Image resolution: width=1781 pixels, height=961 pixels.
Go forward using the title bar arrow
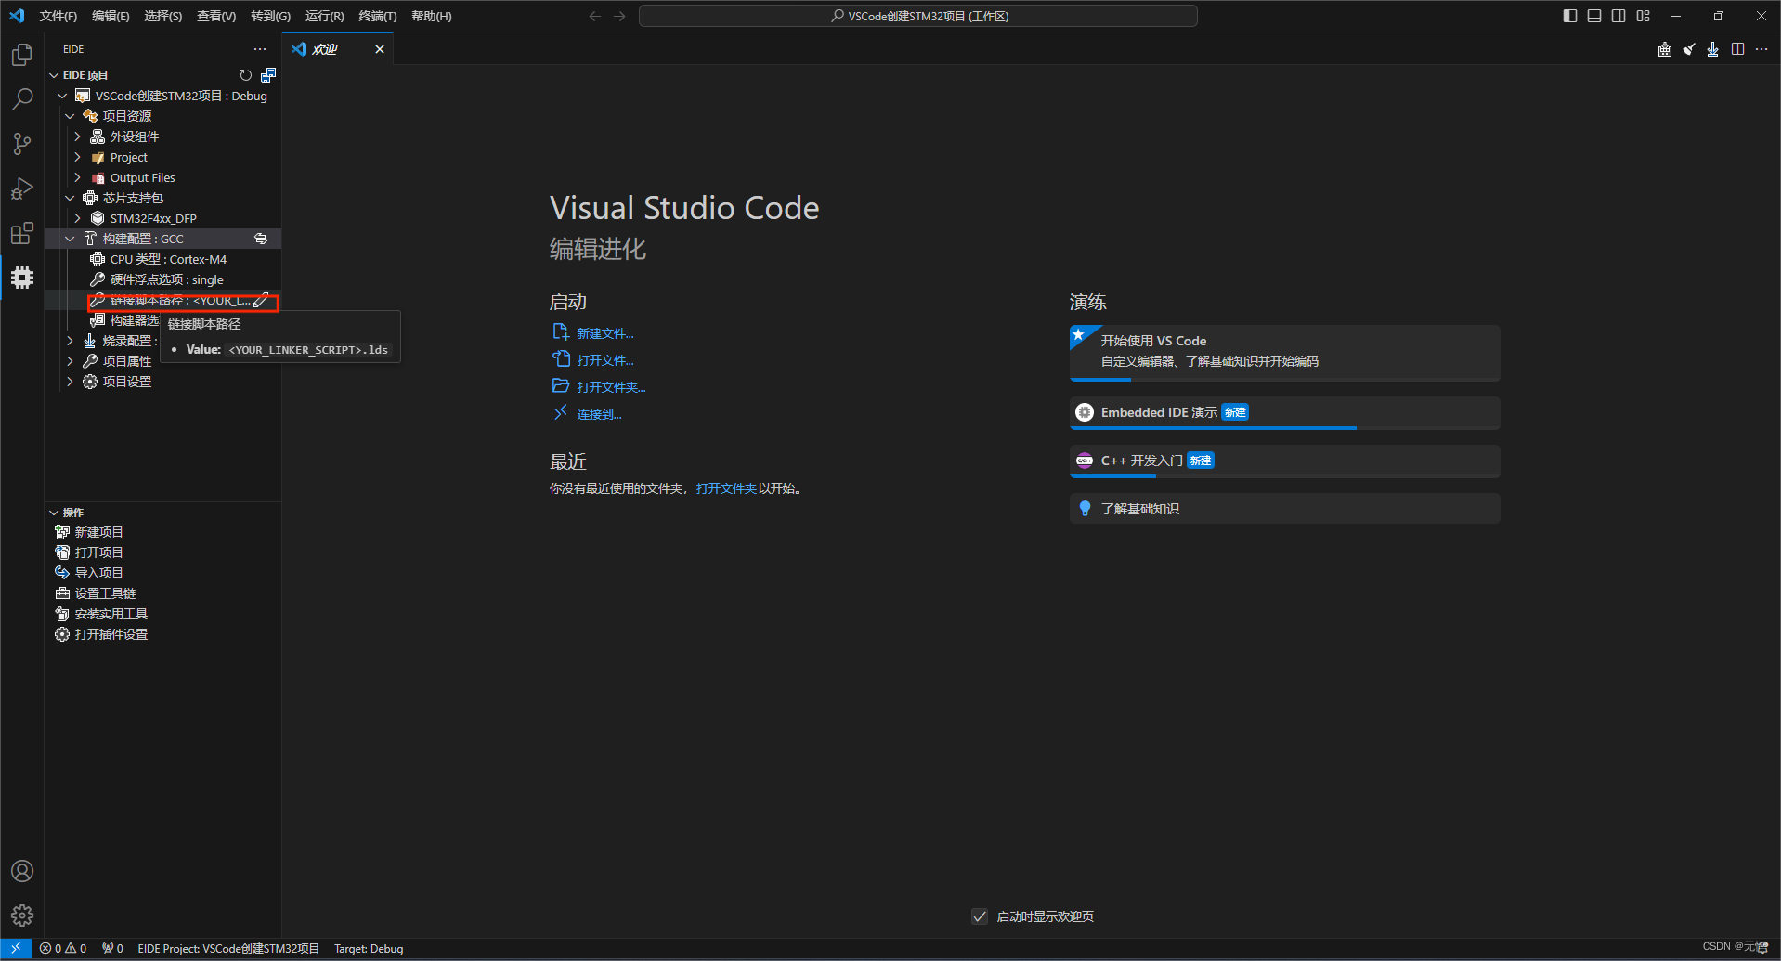pyautogui.click(x=619, y=16)
